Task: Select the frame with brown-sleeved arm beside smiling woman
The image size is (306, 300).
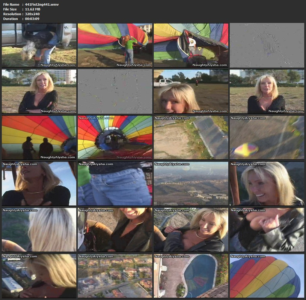Action: (x=115, y=230)
